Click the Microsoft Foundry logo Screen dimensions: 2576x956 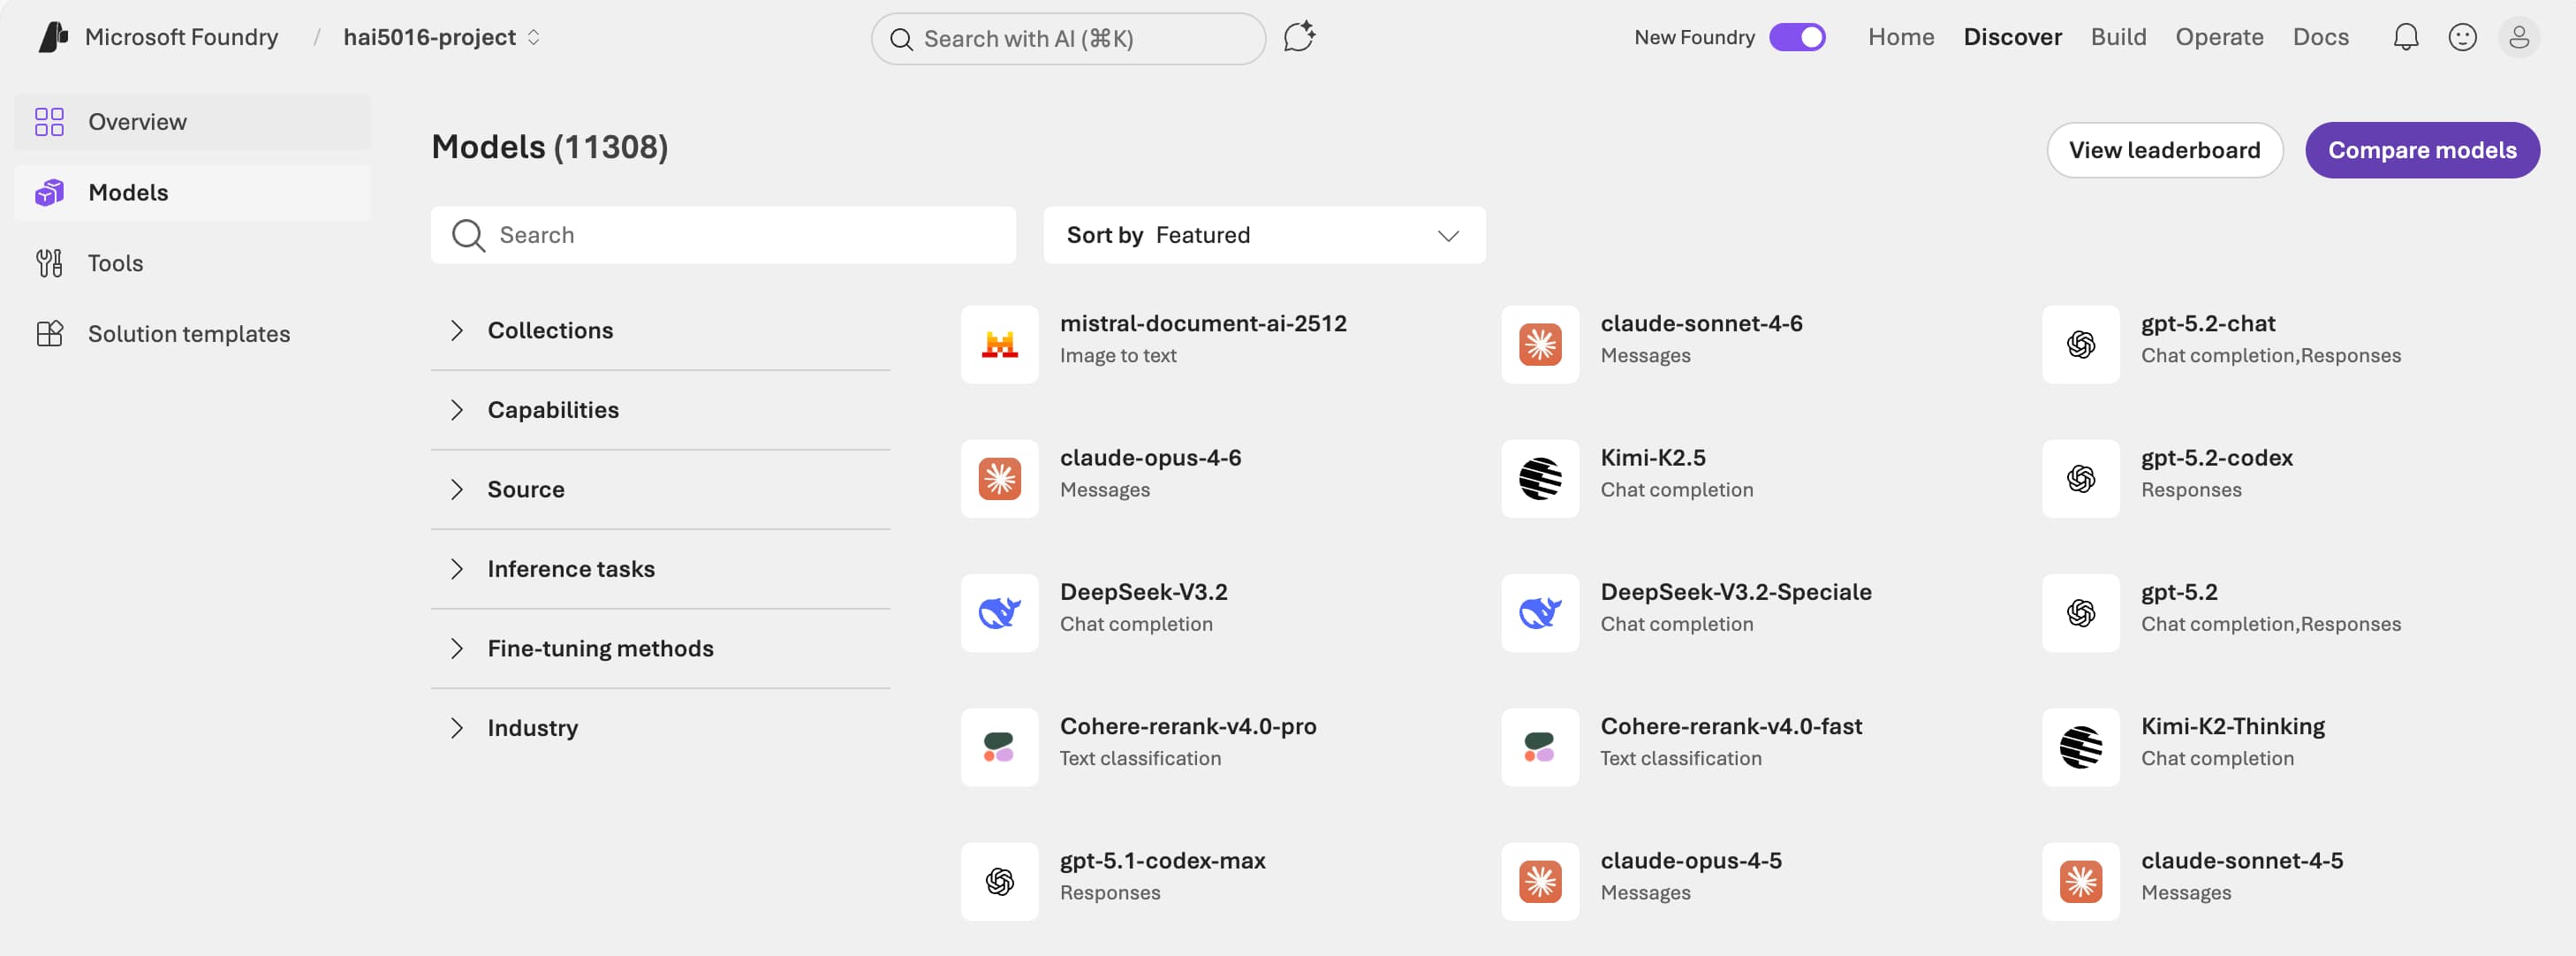click(53, 37)
